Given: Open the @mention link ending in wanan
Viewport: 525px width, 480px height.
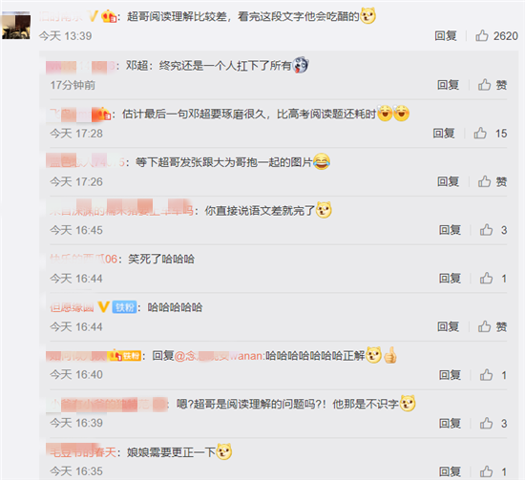Looking at the screenshot, I should (x=219, y=356).
